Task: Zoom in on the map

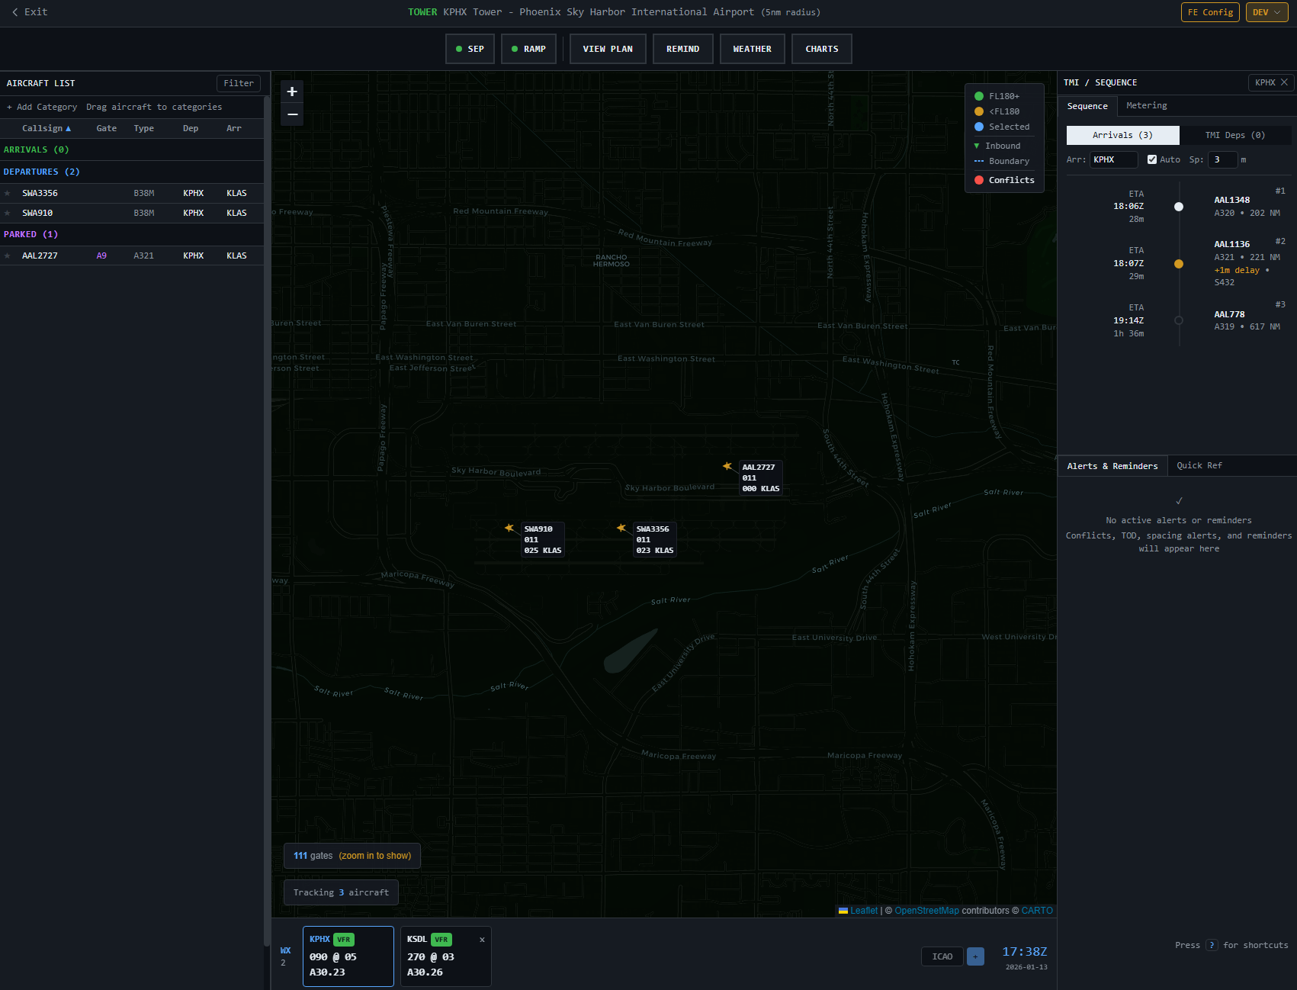Action: click(x=292, y=92)
